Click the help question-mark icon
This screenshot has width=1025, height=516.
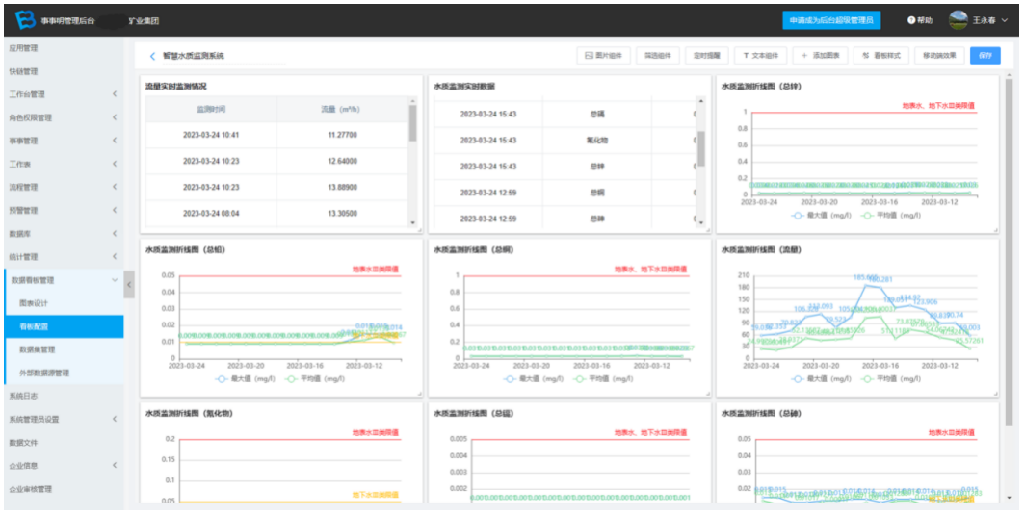(911, 20)
